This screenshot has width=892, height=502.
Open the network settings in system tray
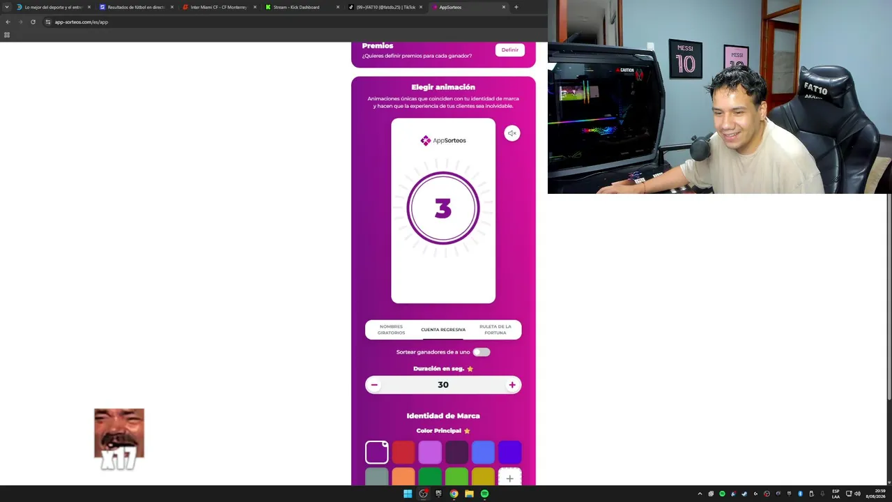pos(848,494)
